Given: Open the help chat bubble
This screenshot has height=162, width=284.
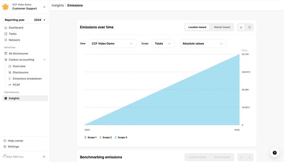Looking at the screenshot, I should pyautogui.click(x=275, y=153).
